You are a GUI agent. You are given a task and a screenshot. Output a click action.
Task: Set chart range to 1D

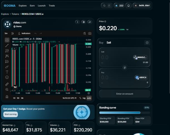(14, 98)
